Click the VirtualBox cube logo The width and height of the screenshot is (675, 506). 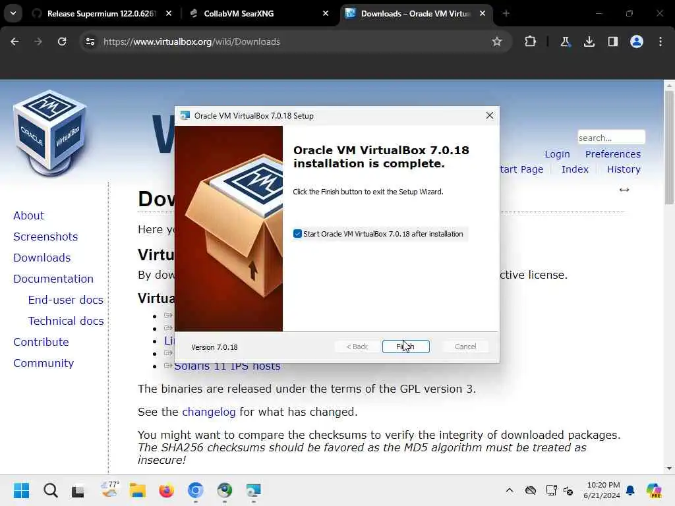coord(50,133)
